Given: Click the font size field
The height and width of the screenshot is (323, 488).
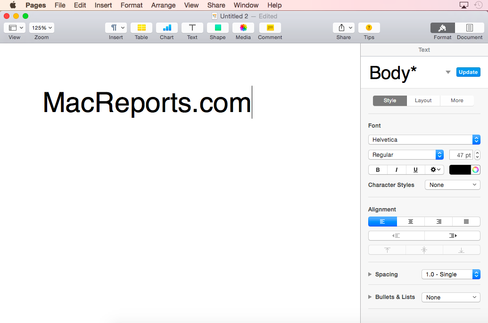Looking at the screenshot, I should pos(461,155).
